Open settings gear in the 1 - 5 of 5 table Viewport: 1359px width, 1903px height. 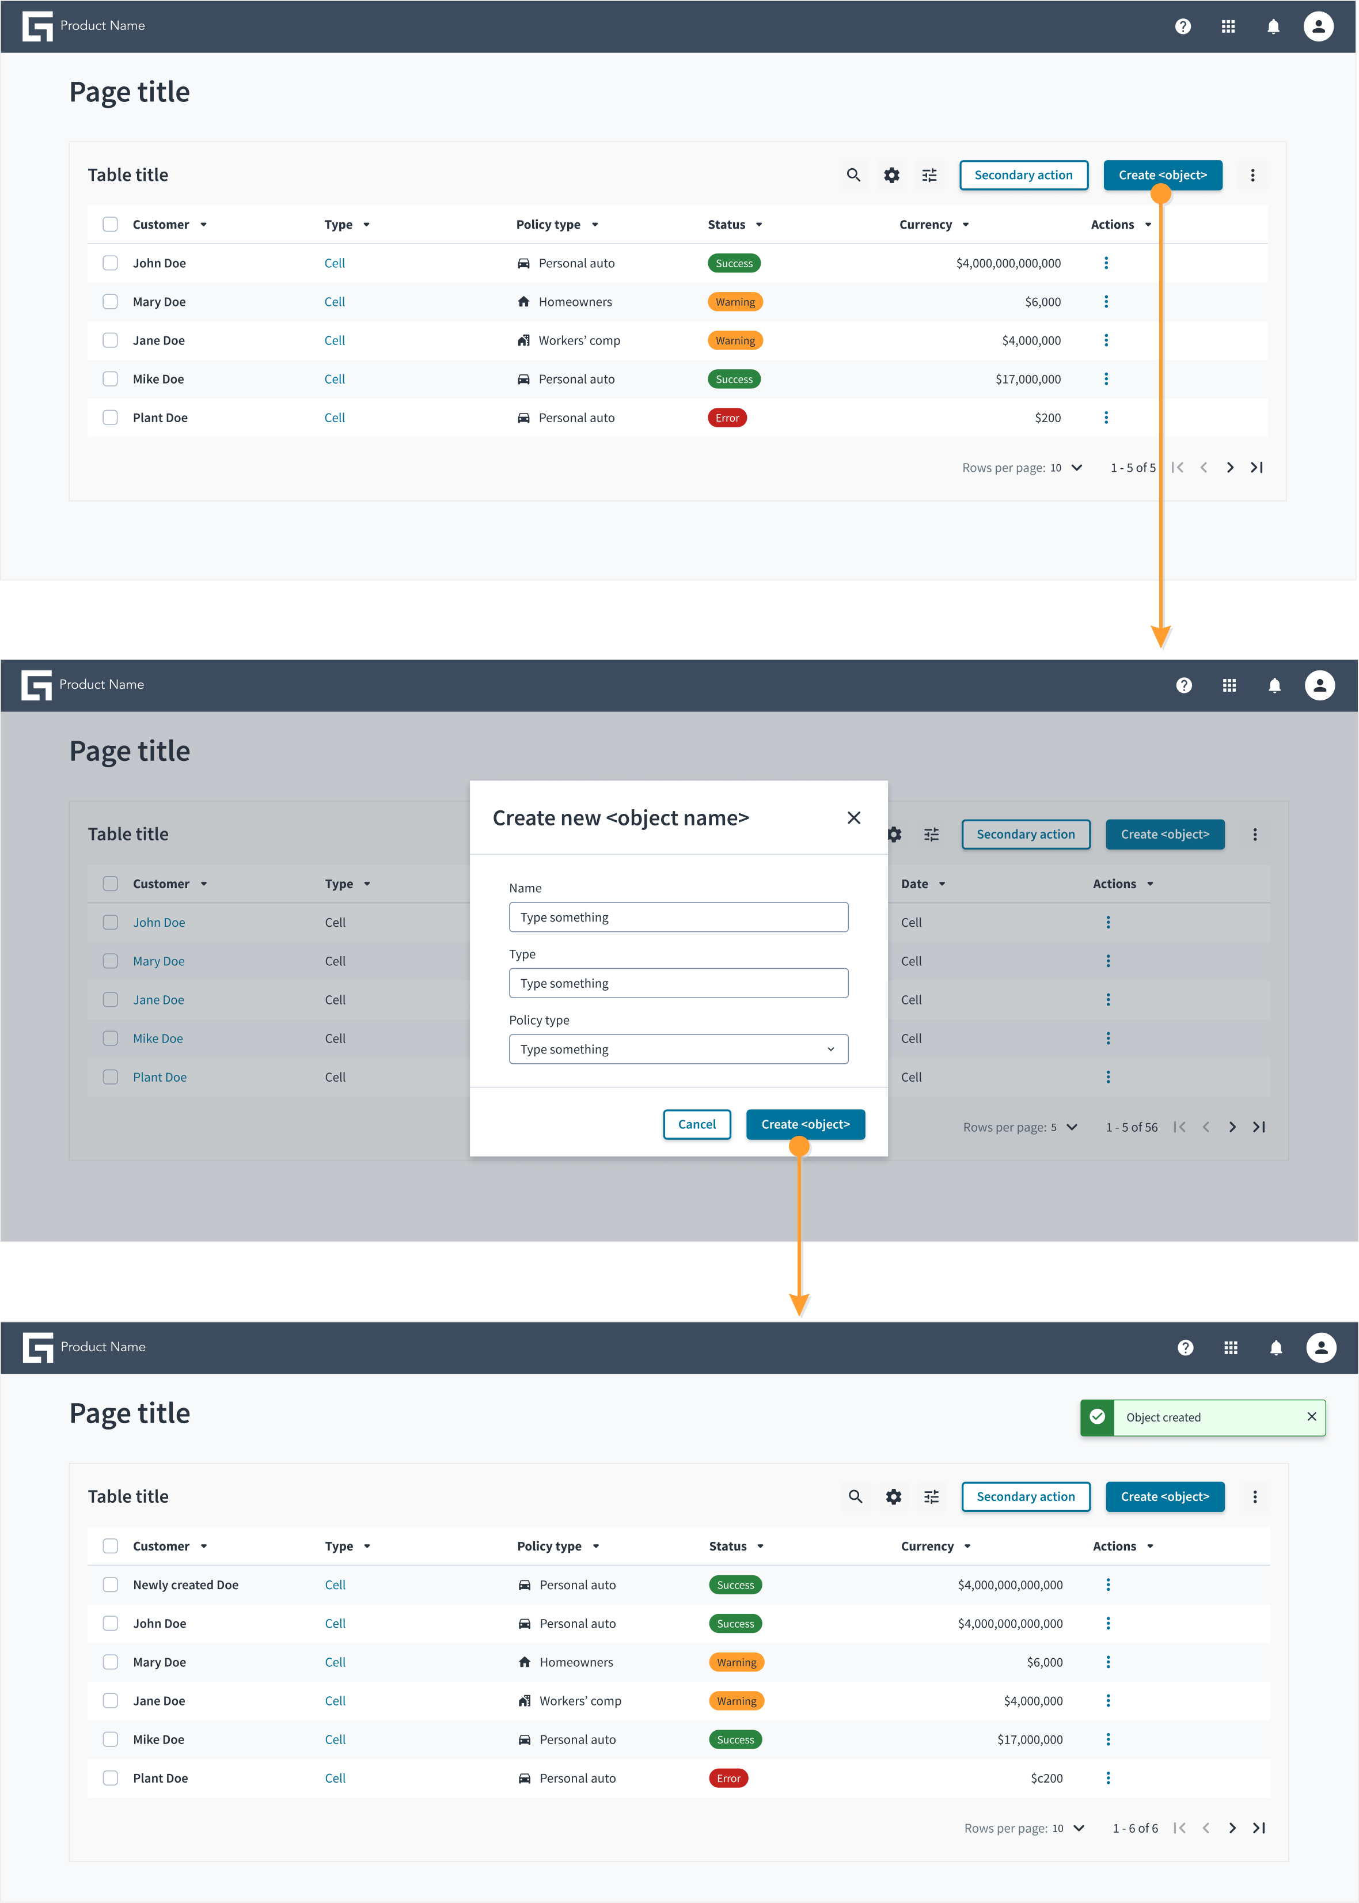click(x=892, y=175)
